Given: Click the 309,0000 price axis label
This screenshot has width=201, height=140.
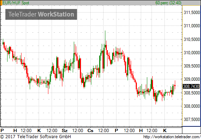Looking at the screenshot, I should pyautogui.click(x=192, y=79).
